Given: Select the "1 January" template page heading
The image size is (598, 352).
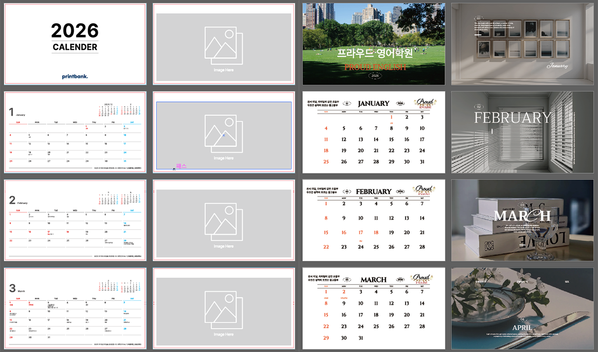Looking at the screenshot, I should click(x=17, y=112).
